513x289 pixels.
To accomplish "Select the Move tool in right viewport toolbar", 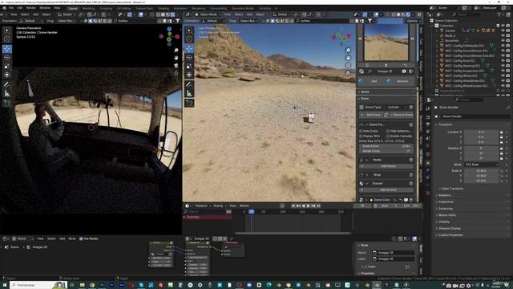I will point(189,49).
